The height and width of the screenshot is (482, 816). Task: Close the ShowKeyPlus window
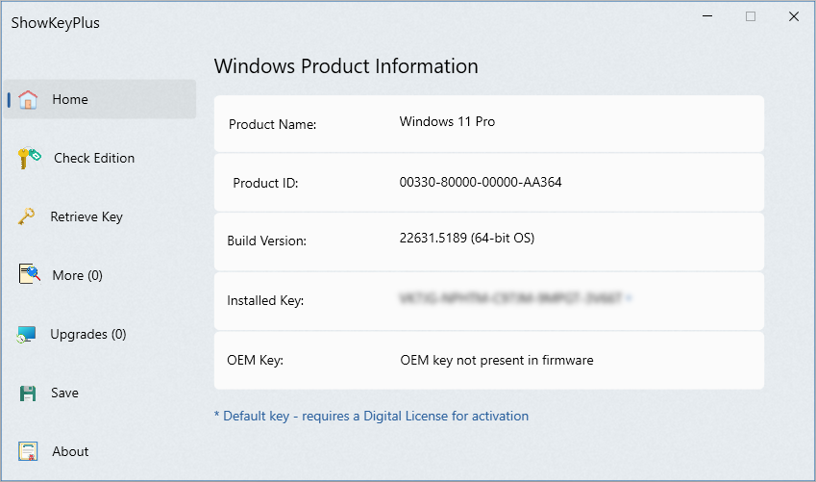click(x=794, y=16)
